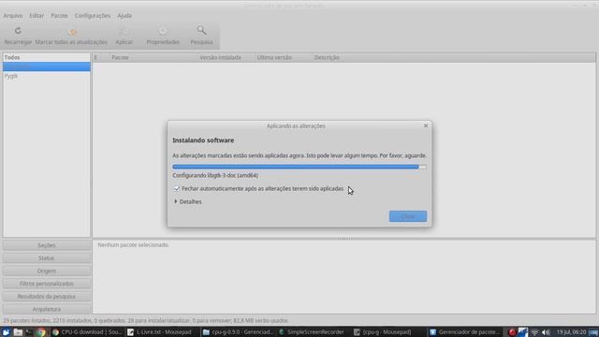Click the installation progress bar
The width and height of the screenshot is (599, 337).
tap(299, 167)
